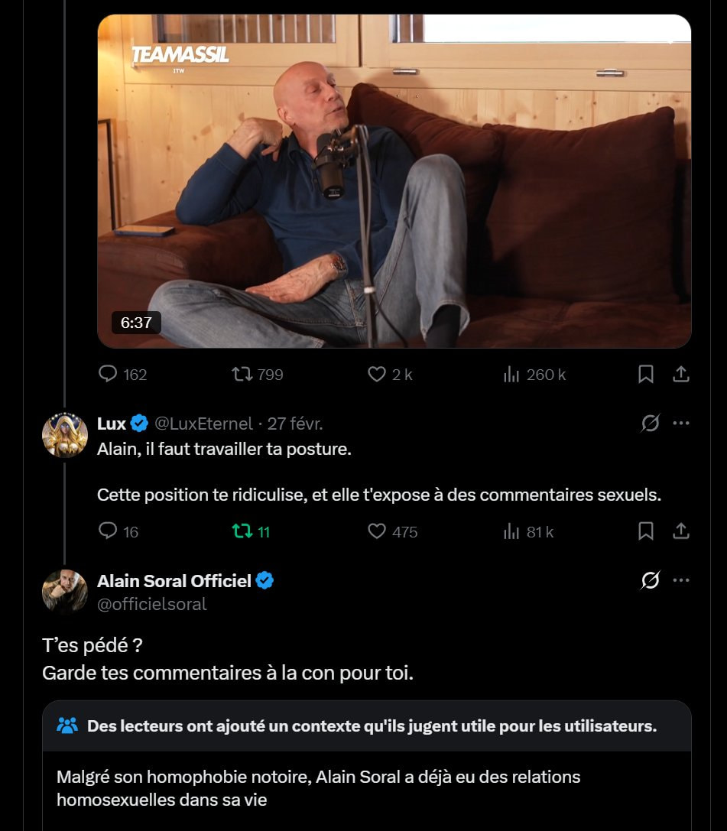Open more options menu on Alain Soral's tweet
Screen dimensions: 727x831
coord(681,580)
